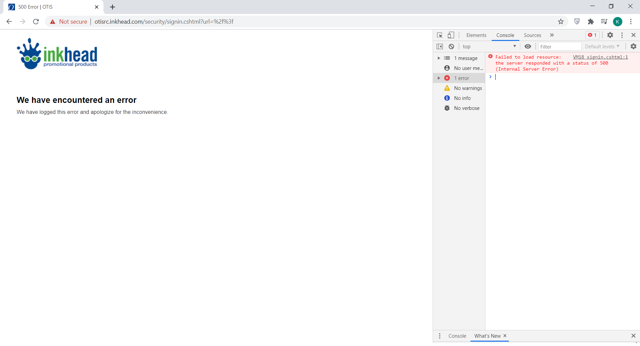640x346 pixels.
Task: Click the Not secure site warning
Action: tap(69, 22)
